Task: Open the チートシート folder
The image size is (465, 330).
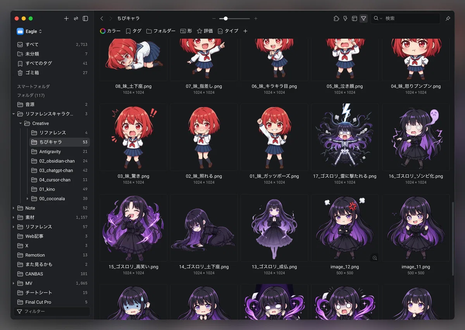Action: coord(52,293)
